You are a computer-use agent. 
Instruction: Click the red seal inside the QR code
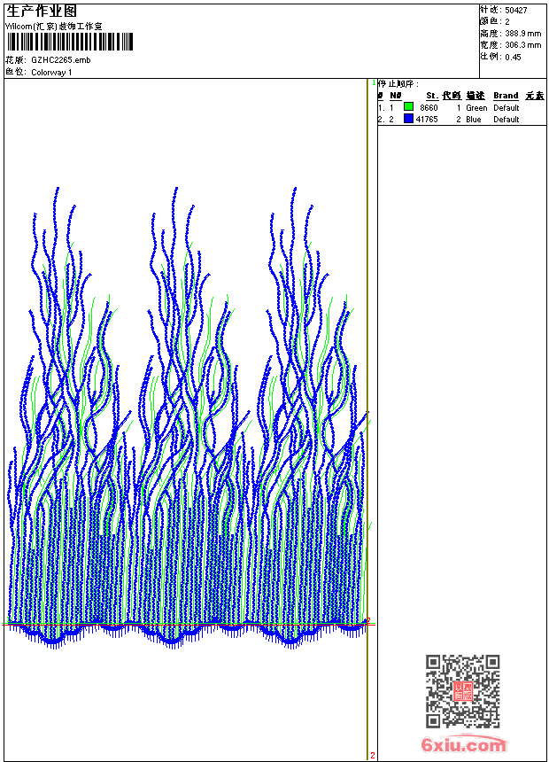463,691
